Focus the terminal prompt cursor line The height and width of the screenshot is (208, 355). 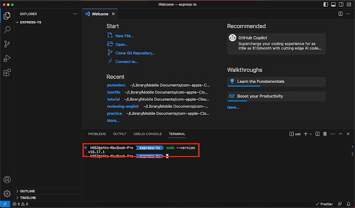[168, 156]
